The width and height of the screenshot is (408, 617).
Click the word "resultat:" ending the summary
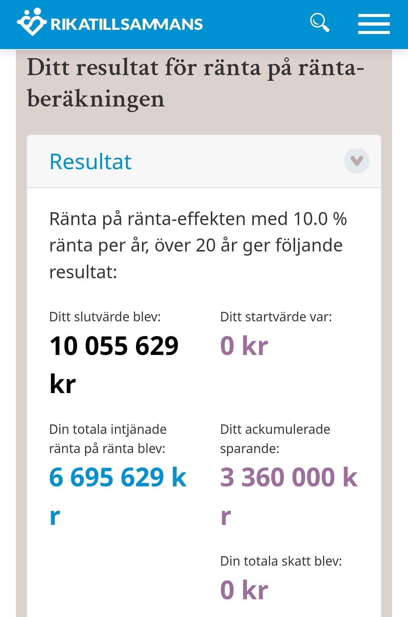point(83,272)
